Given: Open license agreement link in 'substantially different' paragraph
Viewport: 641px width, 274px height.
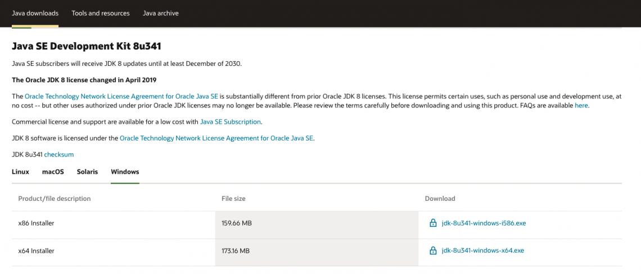Looking at the screenshot, I should (x=121, y=97).
